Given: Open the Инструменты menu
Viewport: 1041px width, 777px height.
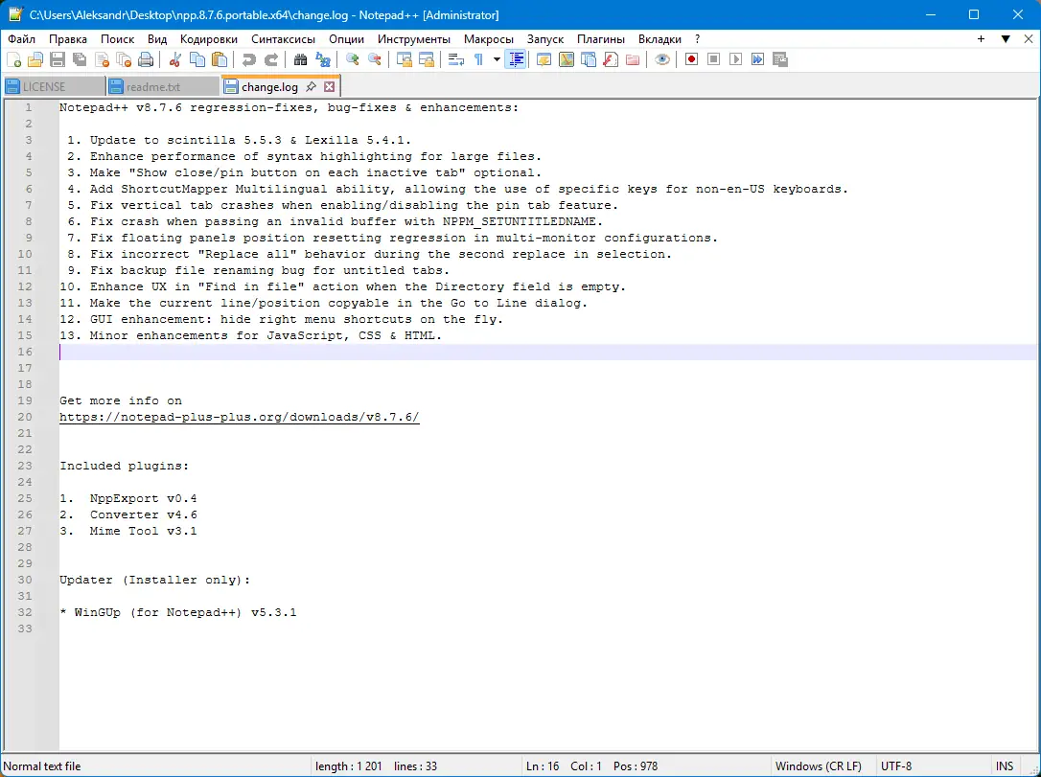Looking at the screenshot, I should pyautogui.click(x=414, y=39).
